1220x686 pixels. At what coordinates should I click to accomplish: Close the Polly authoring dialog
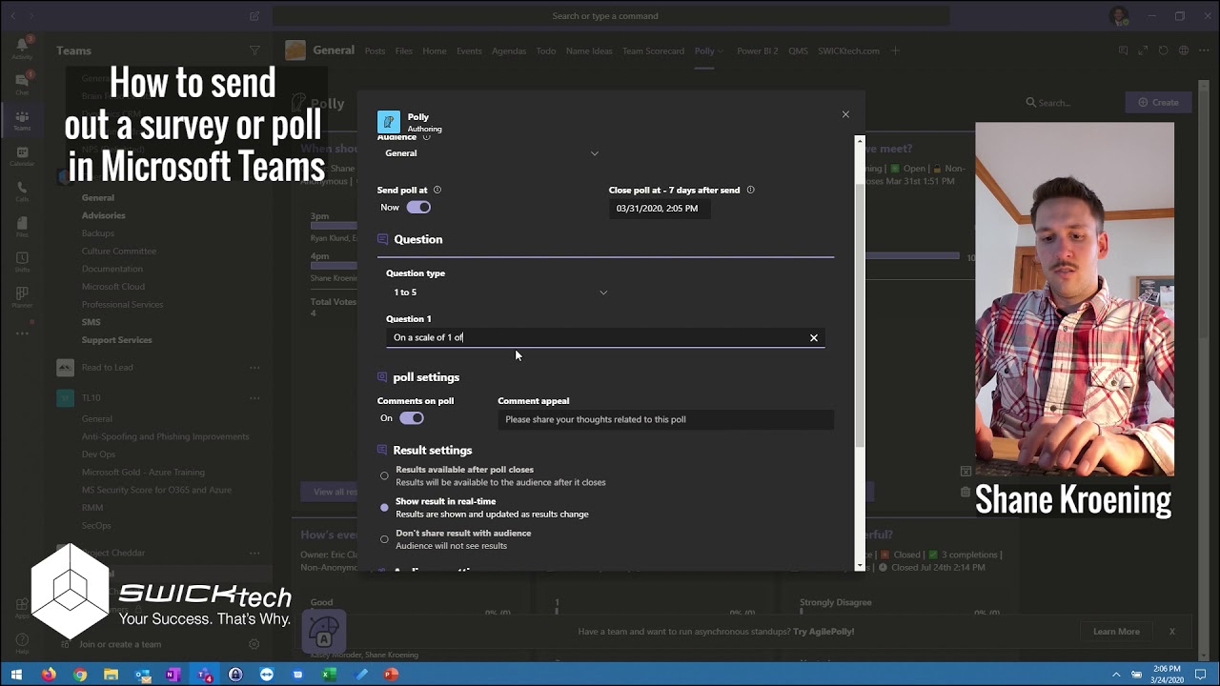coord(845,114)
